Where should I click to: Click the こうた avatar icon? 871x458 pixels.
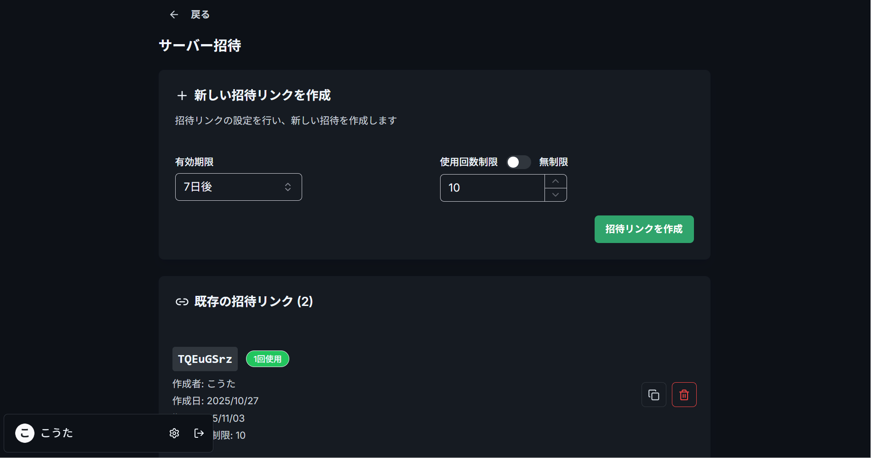pyautogui.click(x=25, y=433)
